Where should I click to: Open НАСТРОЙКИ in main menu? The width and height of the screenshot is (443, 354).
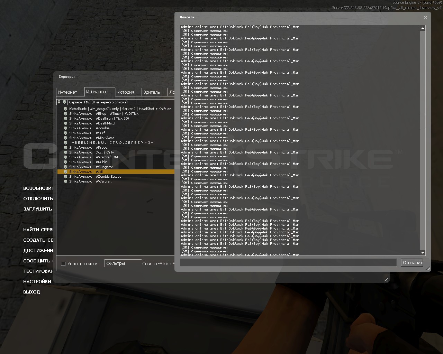37,282
